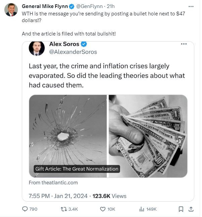This screenshot has height=217, width=202.
Task: Click the @AlexanderSoros handle
Action: (x=73, y=52)
